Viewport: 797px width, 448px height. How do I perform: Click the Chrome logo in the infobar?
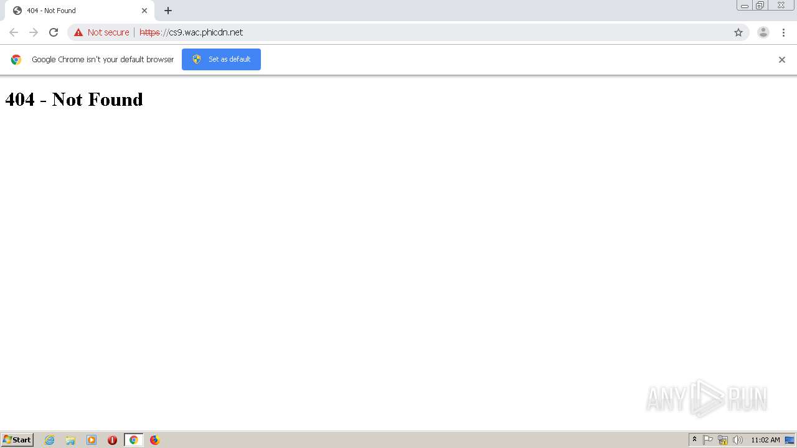coord(16,60)
